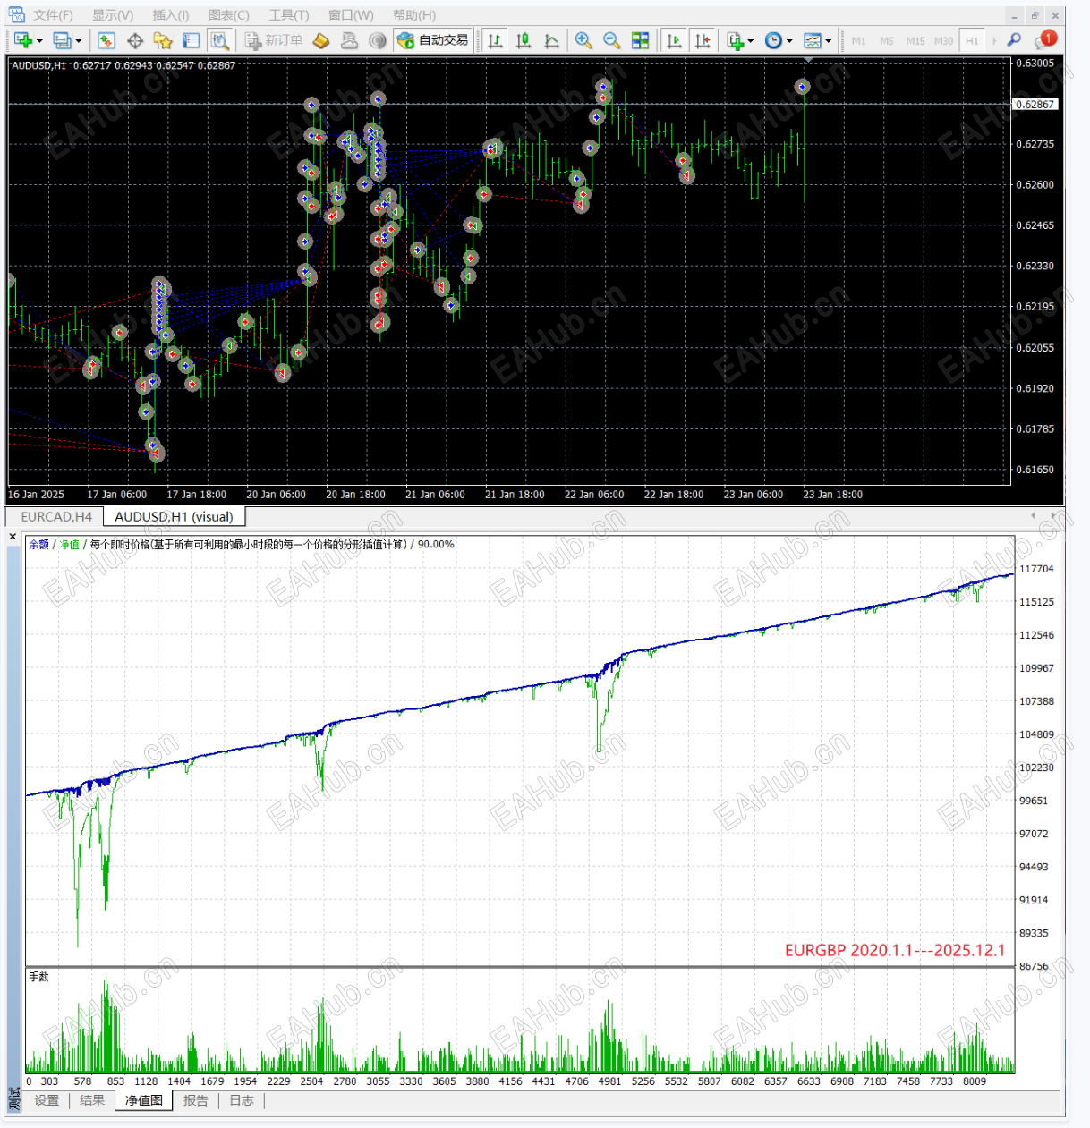
Task: Expand the Profiles dropdown arrow
Action: point(78,41)
